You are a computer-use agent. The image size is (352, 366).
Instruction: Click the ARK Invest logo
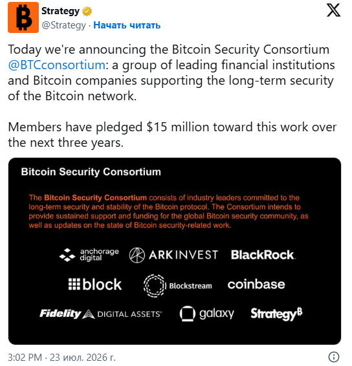coord(173,255)
